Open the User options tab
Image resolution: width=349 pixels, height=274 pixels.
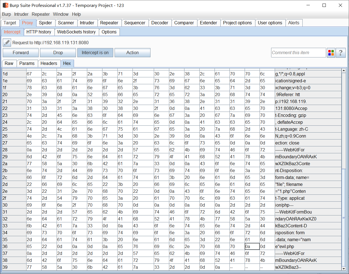click(x=270, y=23)
